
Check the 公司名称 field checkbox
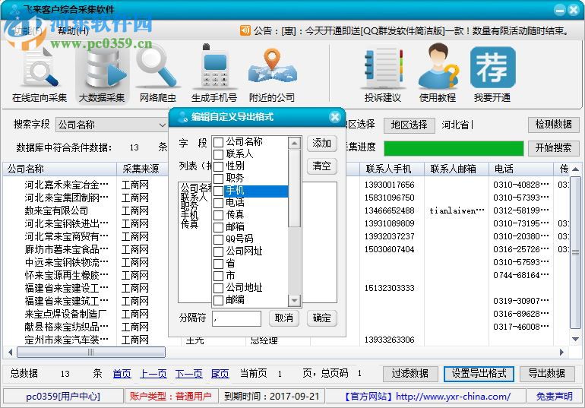(x=219, y=142)
